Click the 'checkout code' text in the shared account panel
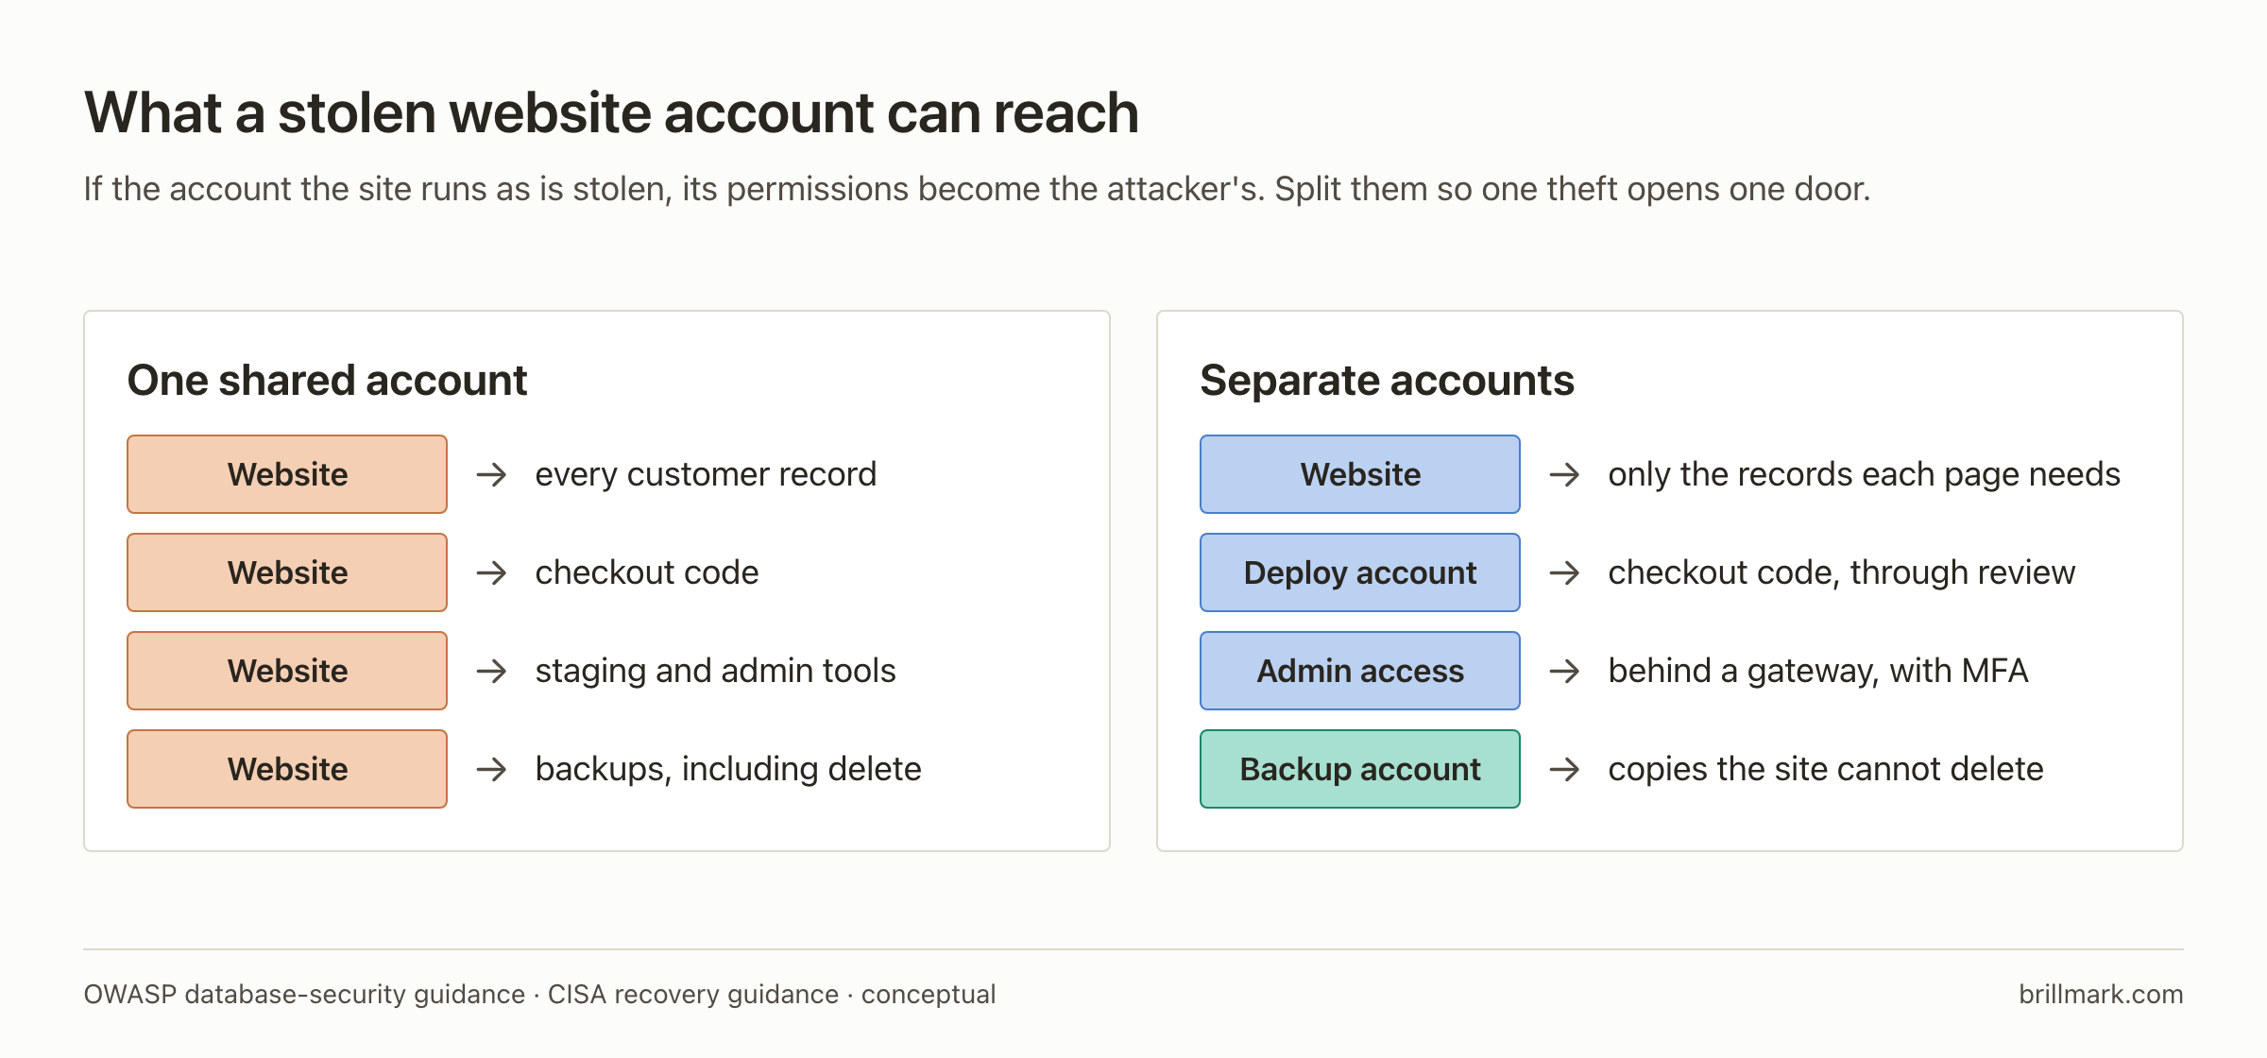The image size is (2267, 1058). pyautogui.click(x=647, y=572)
